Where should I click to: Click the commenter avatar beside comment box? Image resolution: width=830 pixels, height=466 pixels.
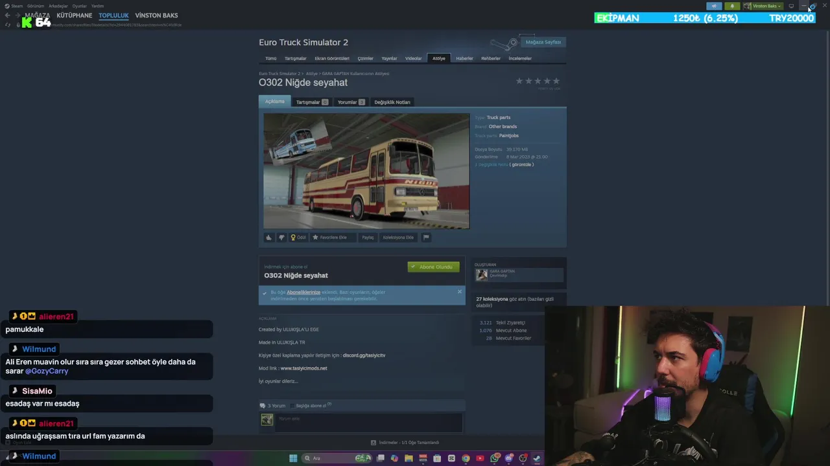267,420
